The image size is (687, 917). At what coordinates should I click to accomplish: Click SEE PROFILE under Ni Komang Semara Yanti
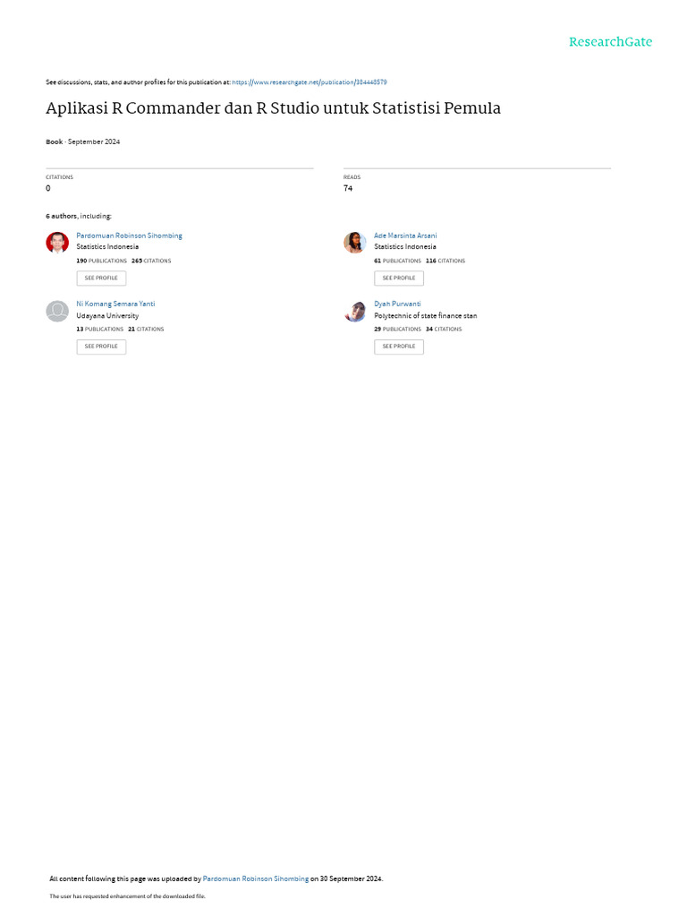(x=101, y=347)
